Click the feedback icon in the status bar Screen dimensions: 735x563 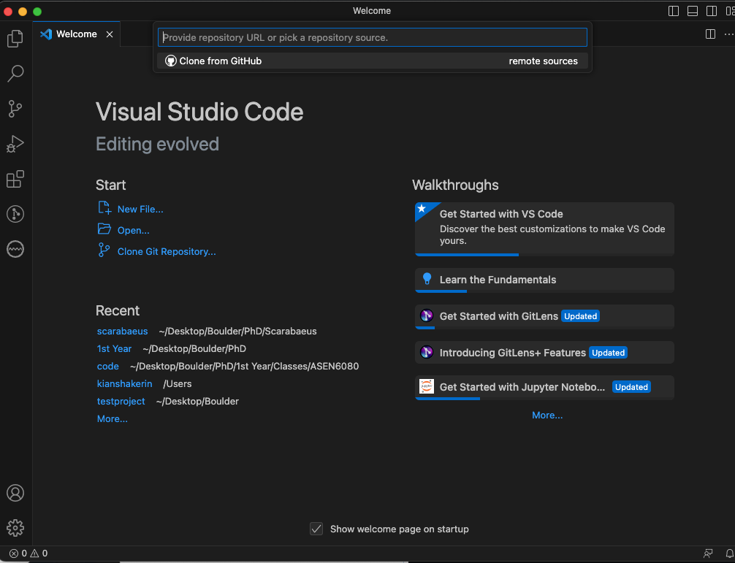(x=708, y=554)
